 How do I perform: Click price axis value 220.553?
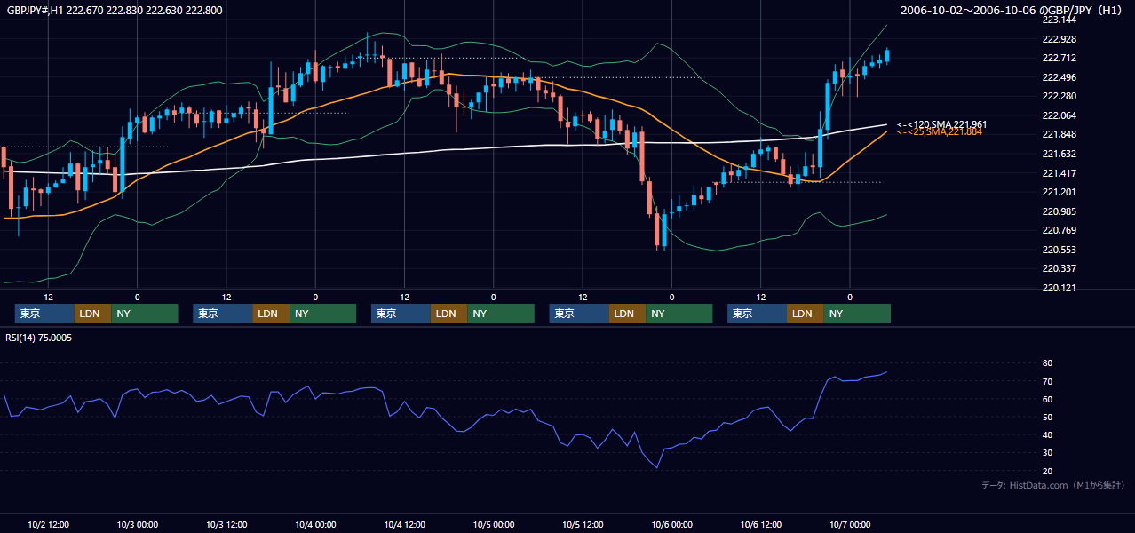click(1059, 250)
